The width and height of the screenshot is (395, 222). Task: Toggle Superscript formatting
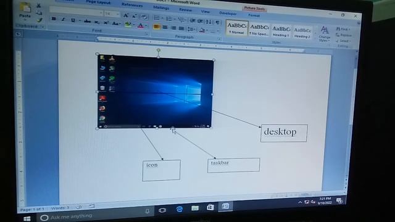coord(106,23)
